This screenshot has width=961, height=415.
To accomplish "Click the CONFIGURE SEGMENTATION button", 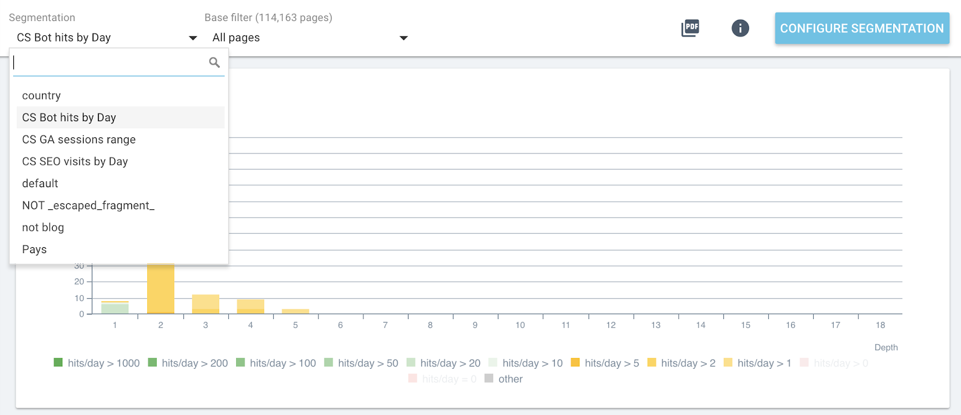I will pos(861,28).
